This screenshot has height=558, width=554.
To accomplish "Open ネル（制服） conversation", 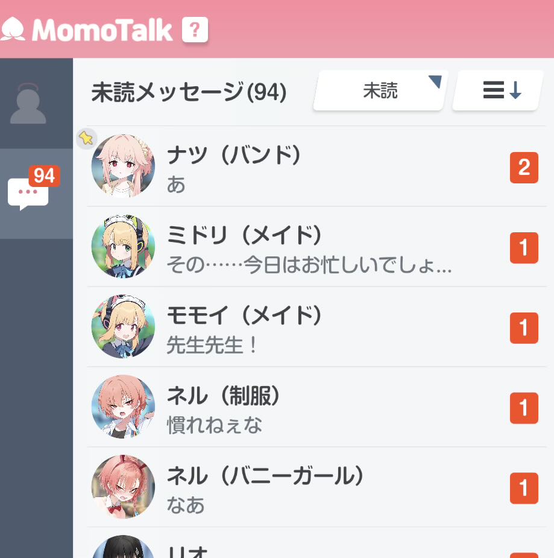I will (x=316, y=407).
